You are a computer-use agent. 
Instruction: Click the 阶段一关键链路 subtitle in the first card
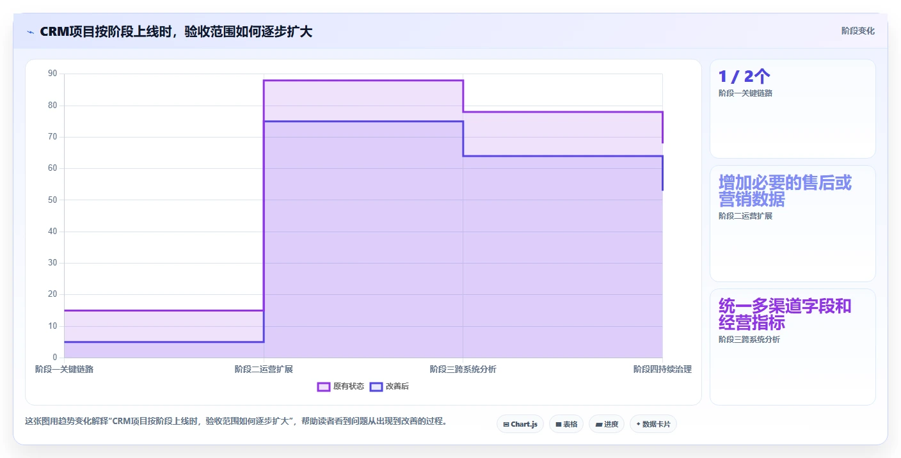click(x=746, y=93)
